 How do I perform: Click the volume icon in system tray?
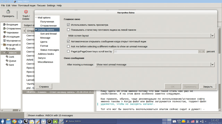[202, 121]
